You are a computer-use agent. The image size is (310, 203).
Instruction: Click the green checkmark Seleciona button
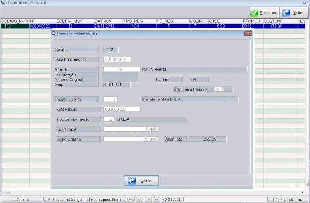(263, 13)
